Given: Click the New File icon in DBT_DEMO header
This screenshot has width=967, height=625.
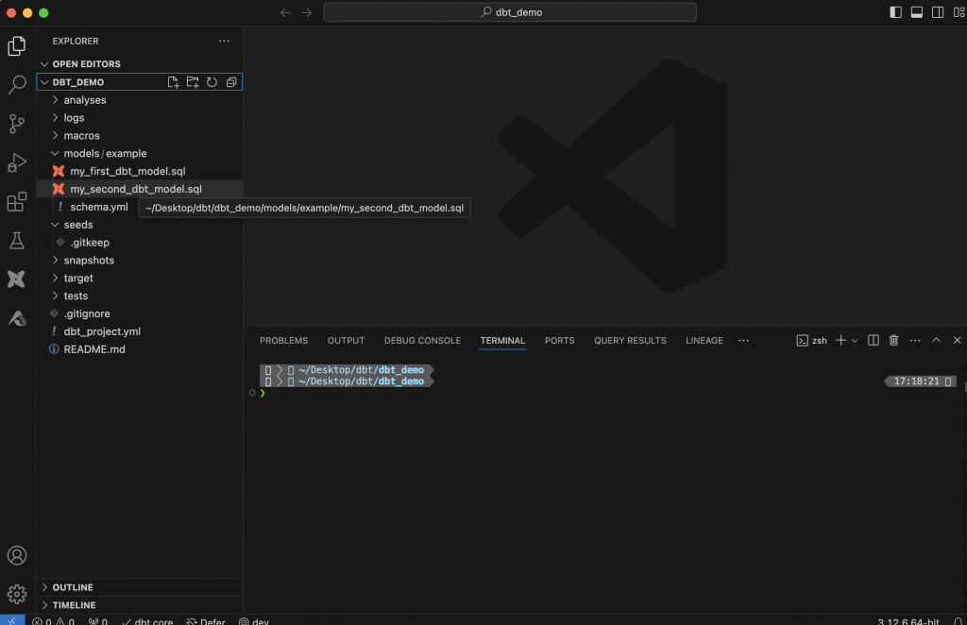Looking at the screenshot, I should [174, 82].
